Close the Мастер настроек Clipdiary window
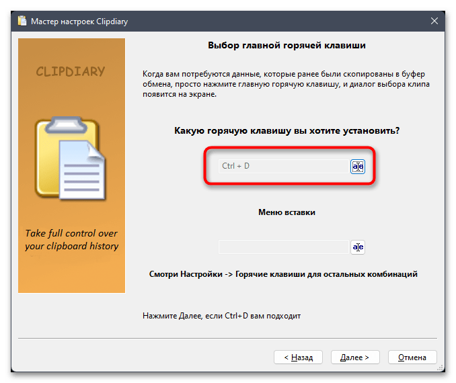 434,21
